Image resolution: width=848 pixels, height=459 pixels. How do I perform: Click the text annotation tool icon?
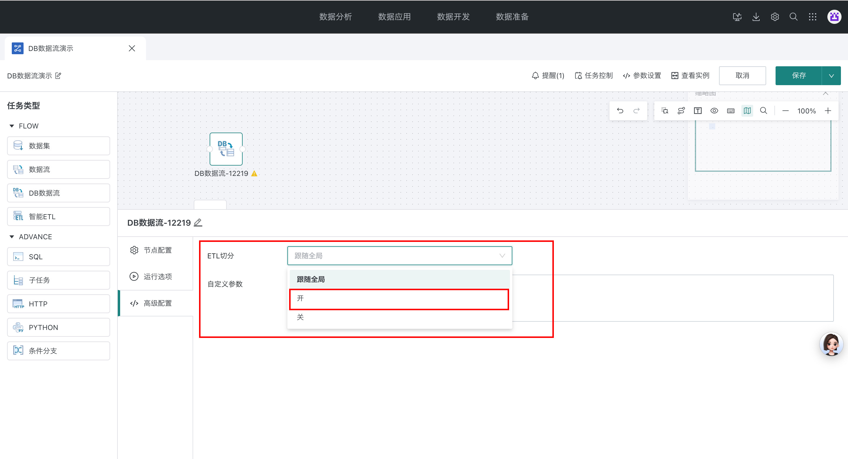[698, 111]
